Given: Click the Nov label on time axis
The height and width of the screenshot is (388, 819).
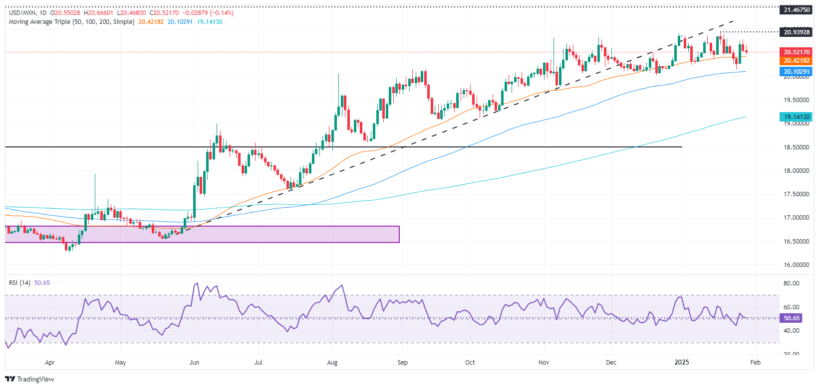Looking at the screenshot, I should click(x=544, y=363).
